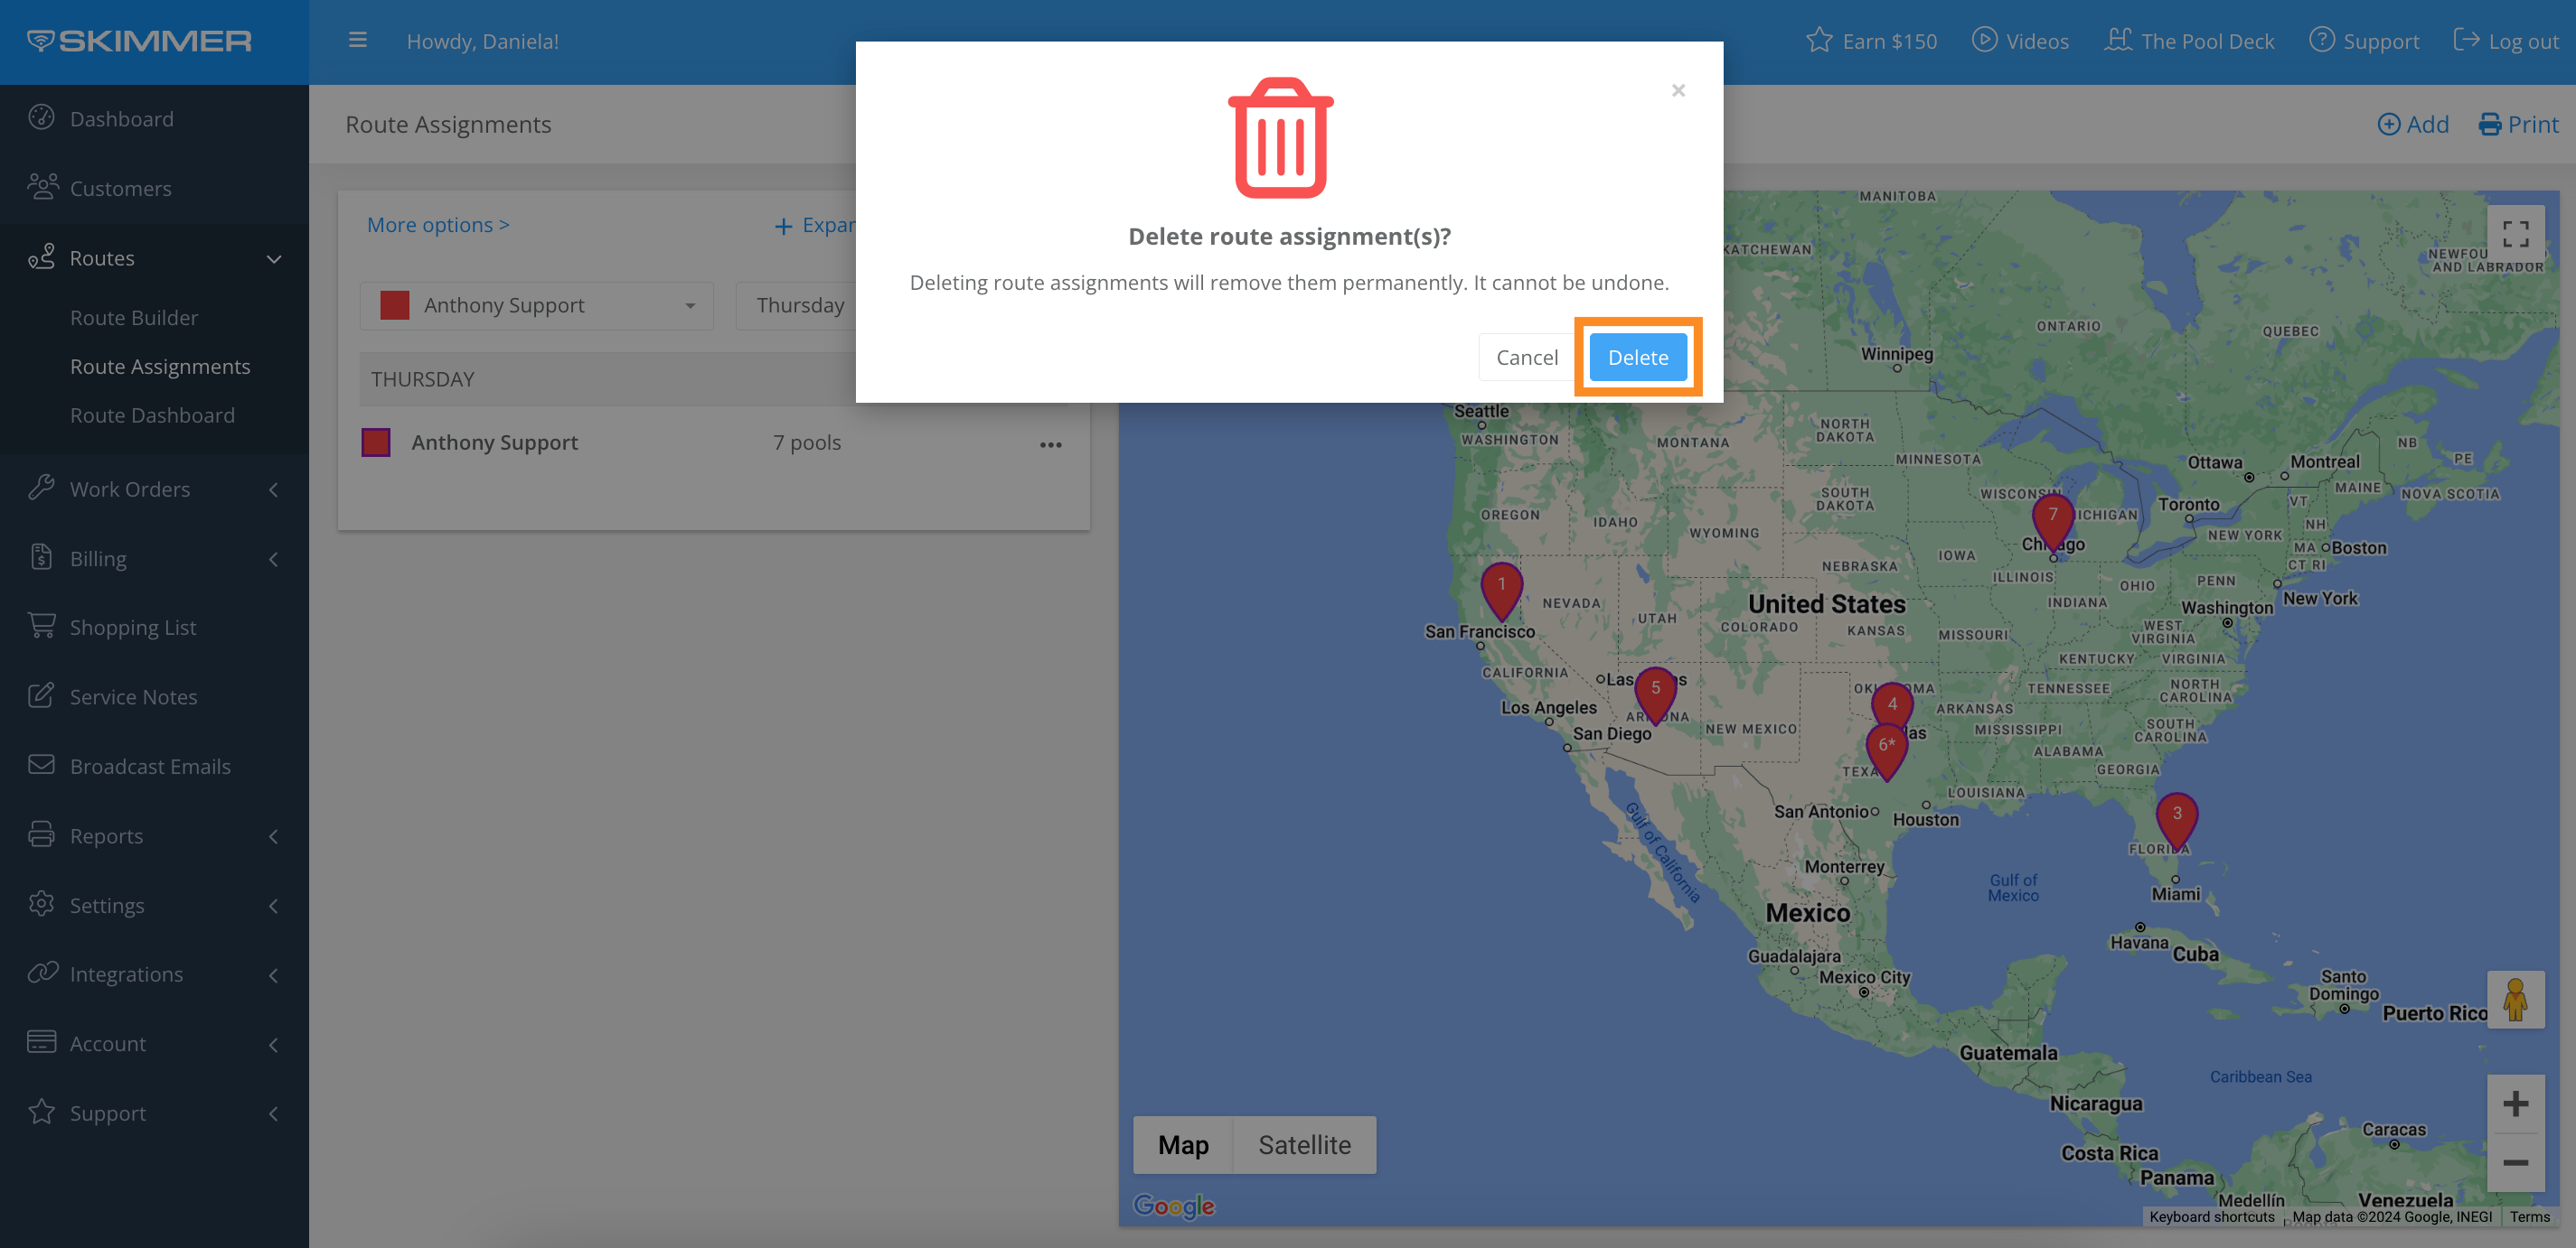Click the Reports printer icon
Viewport: 2576px width, 1248px height.
pos(41,834)
